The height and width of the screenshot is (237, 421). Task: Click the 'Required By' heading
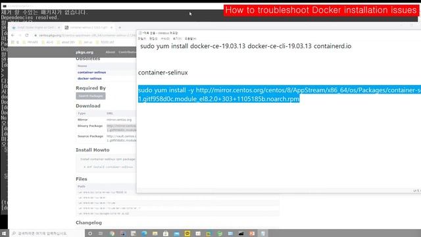(x=91, y=88)
